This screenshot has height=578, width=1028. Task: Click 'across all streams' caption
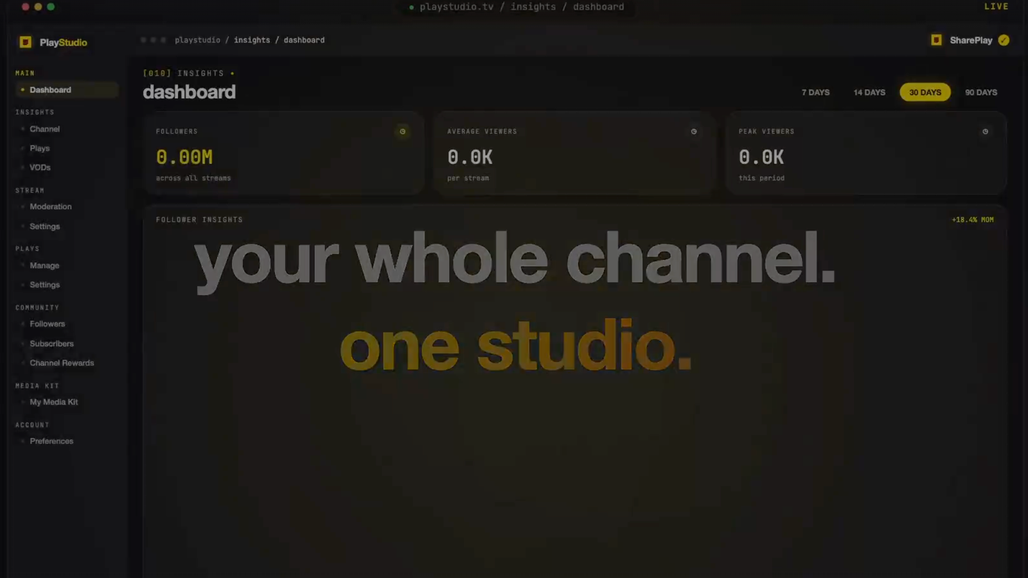click(193, 178)
